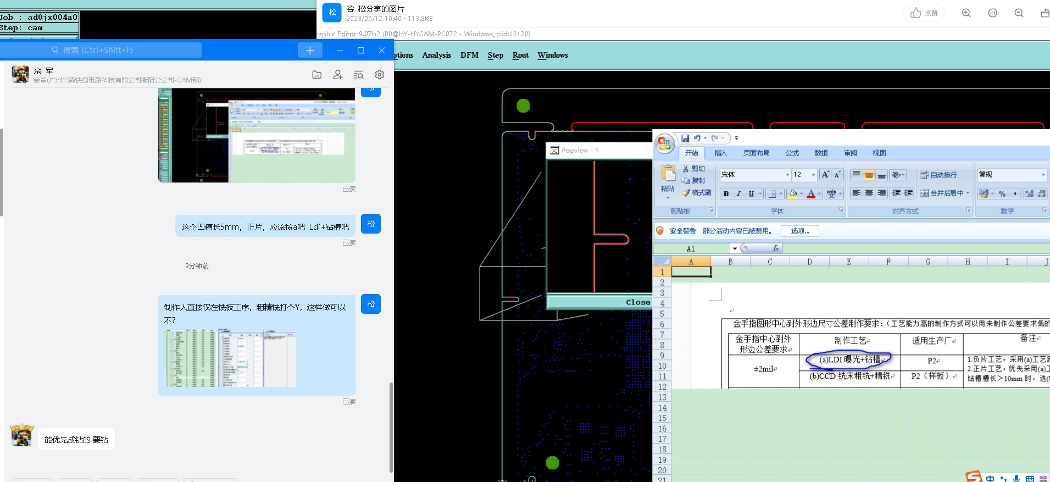
Task: Click 合并后居中 merge and center
Action: tap(942, 193)
